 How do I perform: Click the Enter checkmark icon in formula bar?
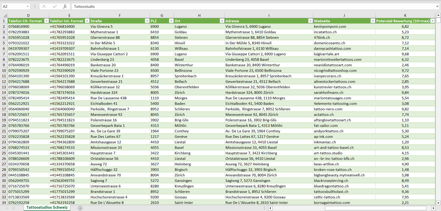click(55, 6)
